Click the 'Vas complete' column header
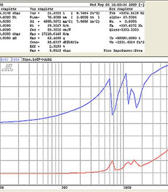Screen dimensions: 168x192 [42, 9]
